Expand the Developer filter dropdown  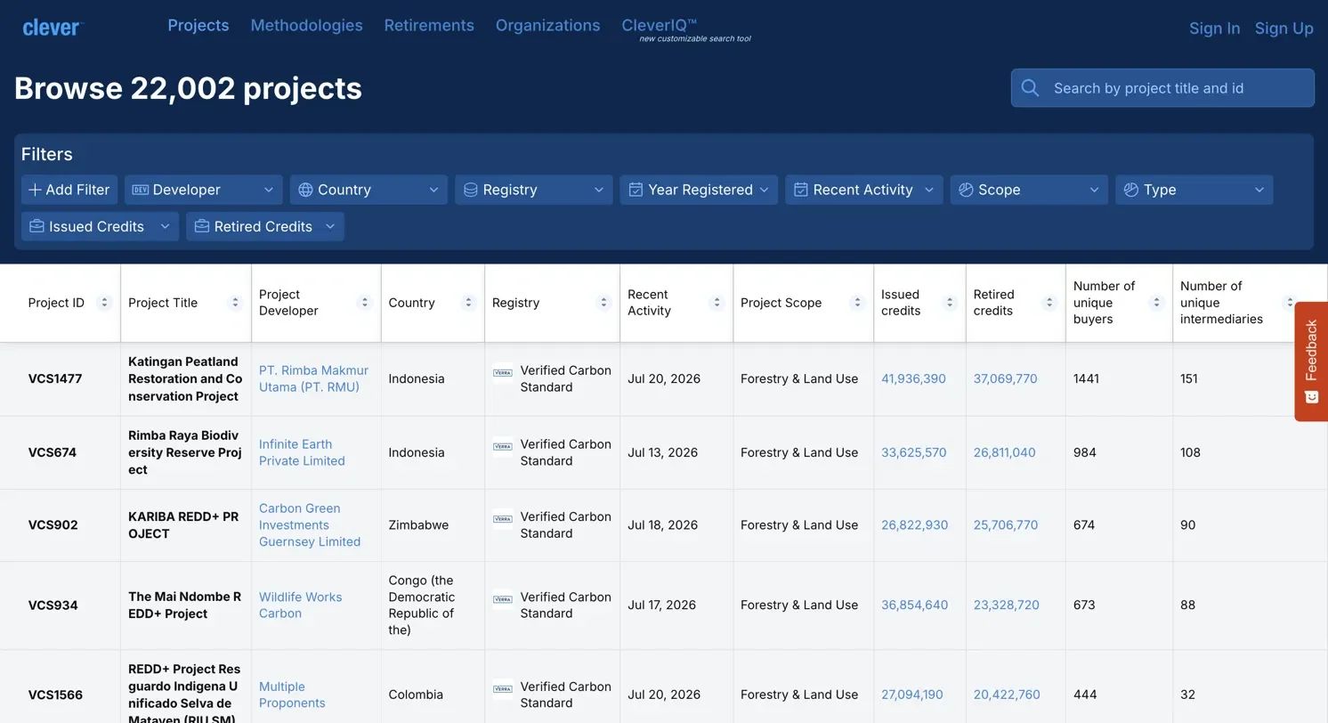204,190
